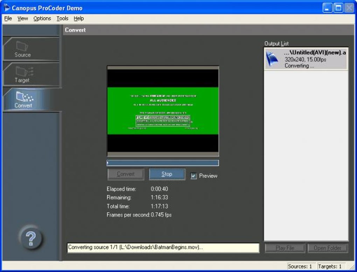Click the Play File button
The height and width of the screenshot is (272, 357).
[285, 248]
